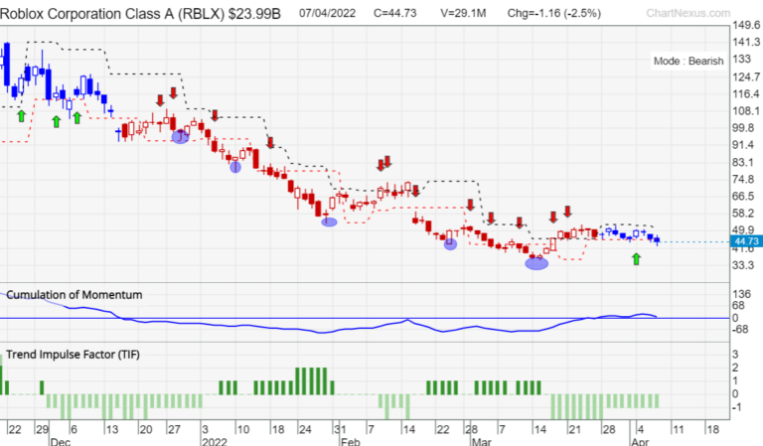Click the red down arrow above January 18 candle
Viewport: 763px width, 446px height.
tap(270, 142)
